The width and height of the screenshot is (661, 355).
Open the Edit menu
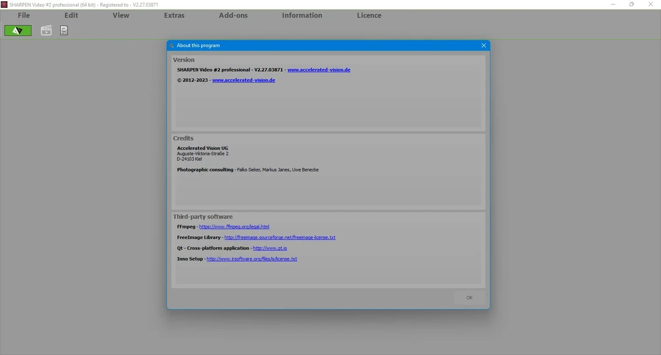(x=71, y=15)
